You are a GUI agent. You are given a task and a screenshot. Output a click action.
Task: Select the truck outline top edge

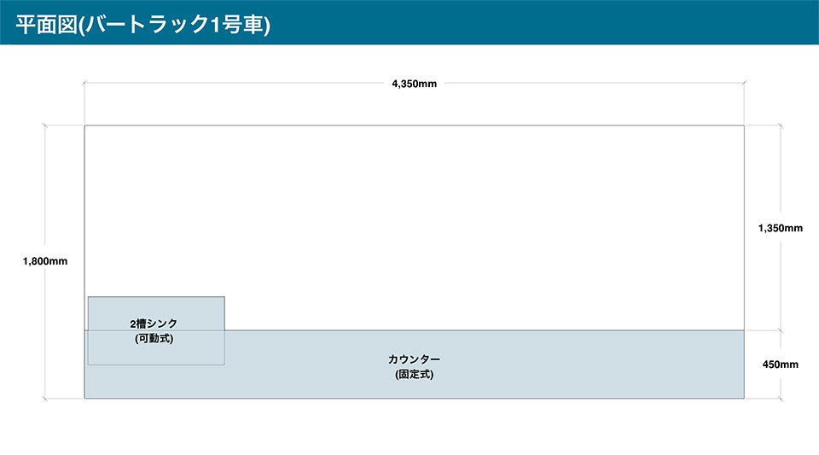tap(415, 125)
